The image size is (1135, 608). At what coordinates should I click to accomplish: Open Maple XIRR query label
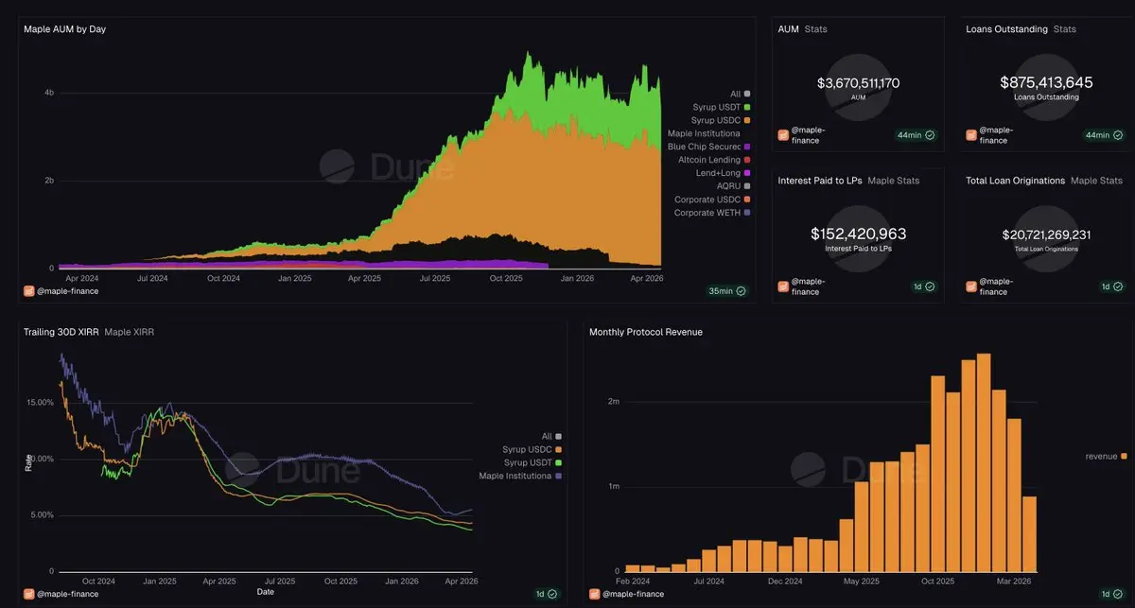point(128,332)
